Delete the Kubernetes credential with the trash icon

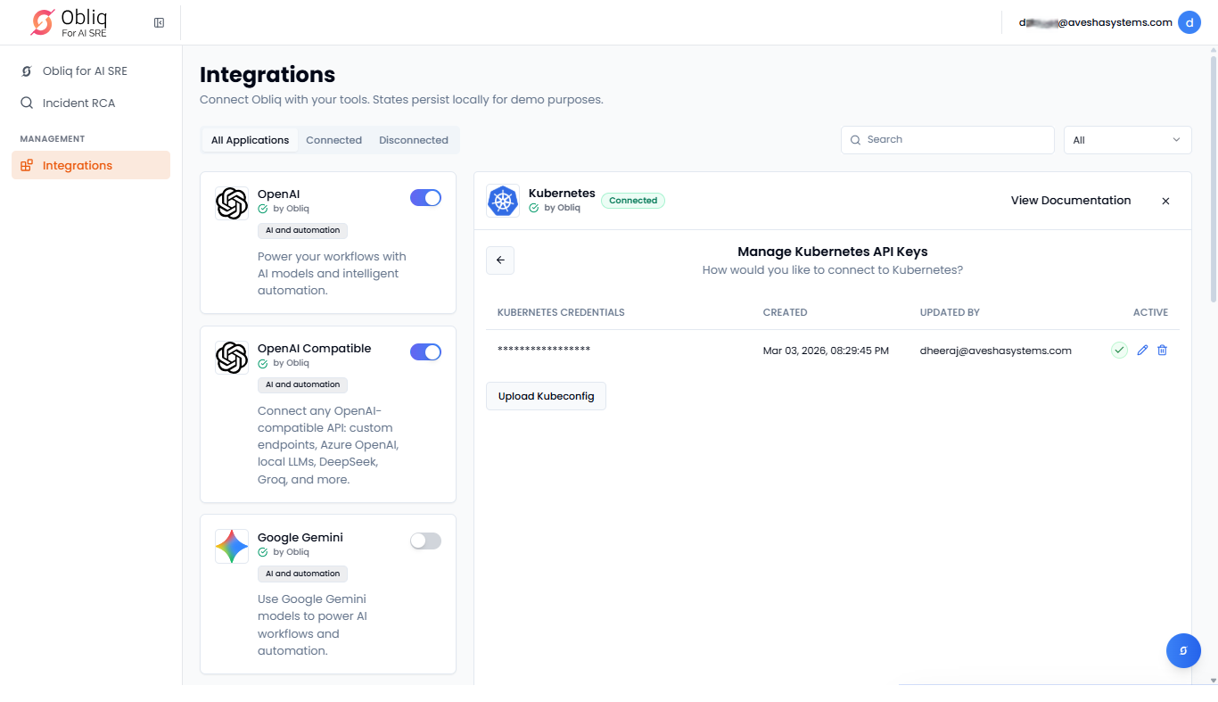click(x=1162, y=351)
